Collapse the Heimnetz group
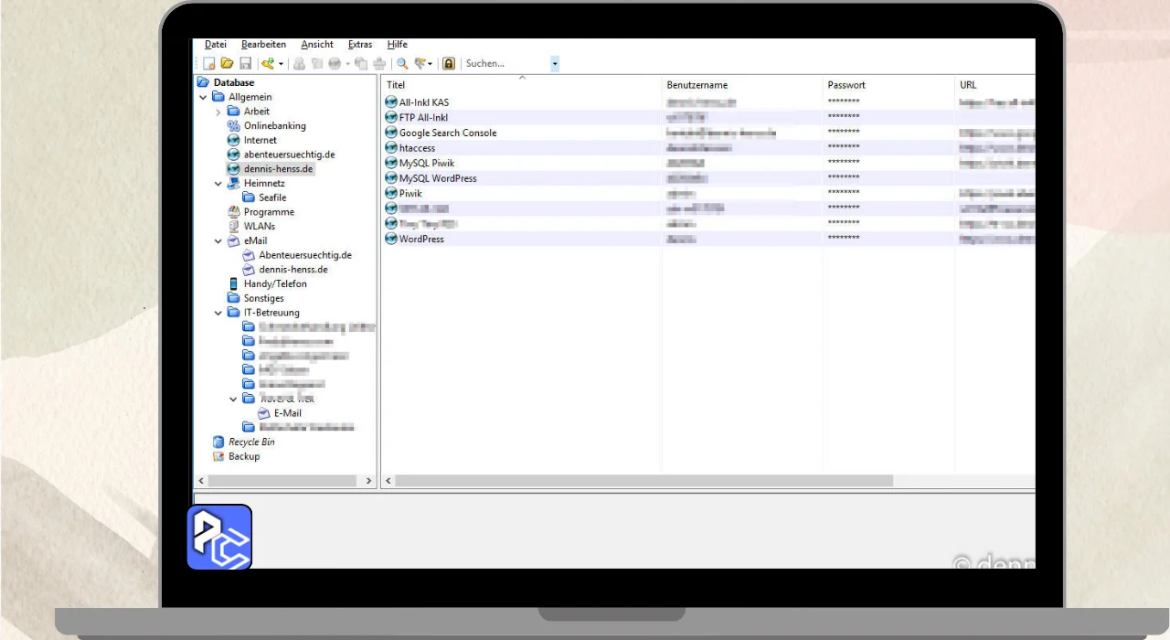 218,184
